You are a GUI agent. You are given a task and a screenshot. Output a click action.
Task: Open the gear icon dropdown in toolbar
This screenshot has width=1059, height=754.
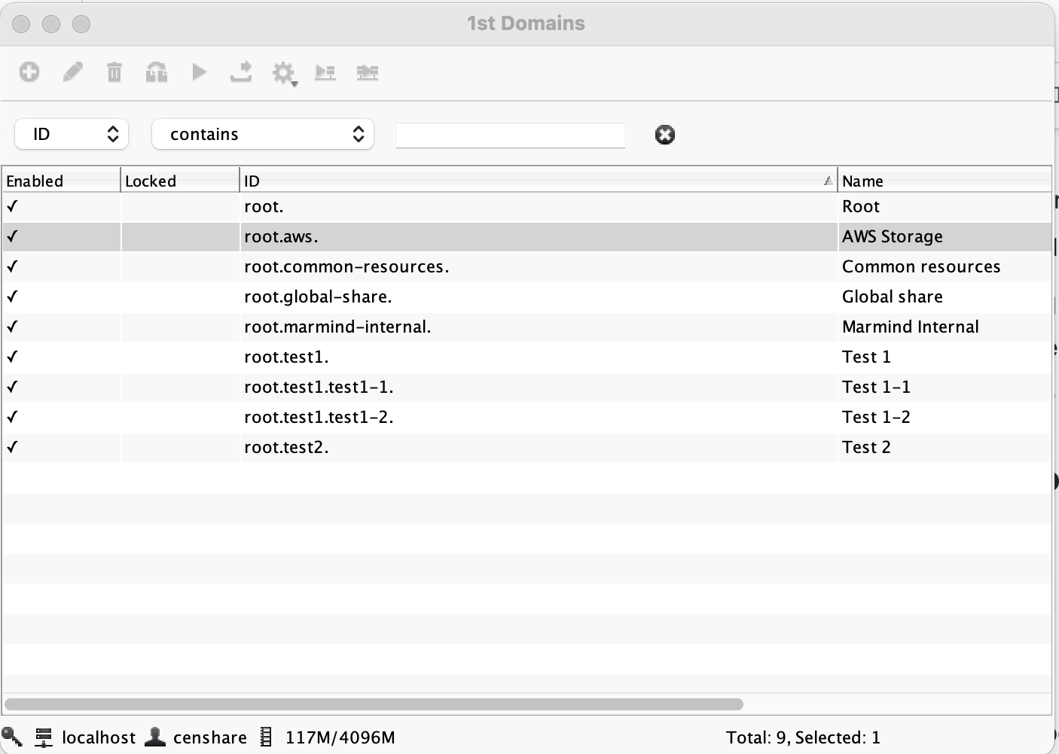284,74
